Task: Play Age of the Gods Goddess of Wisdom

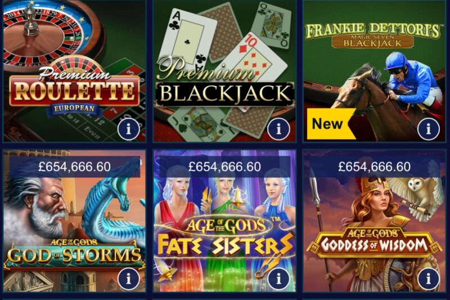Action: click(x=375, y=221)
